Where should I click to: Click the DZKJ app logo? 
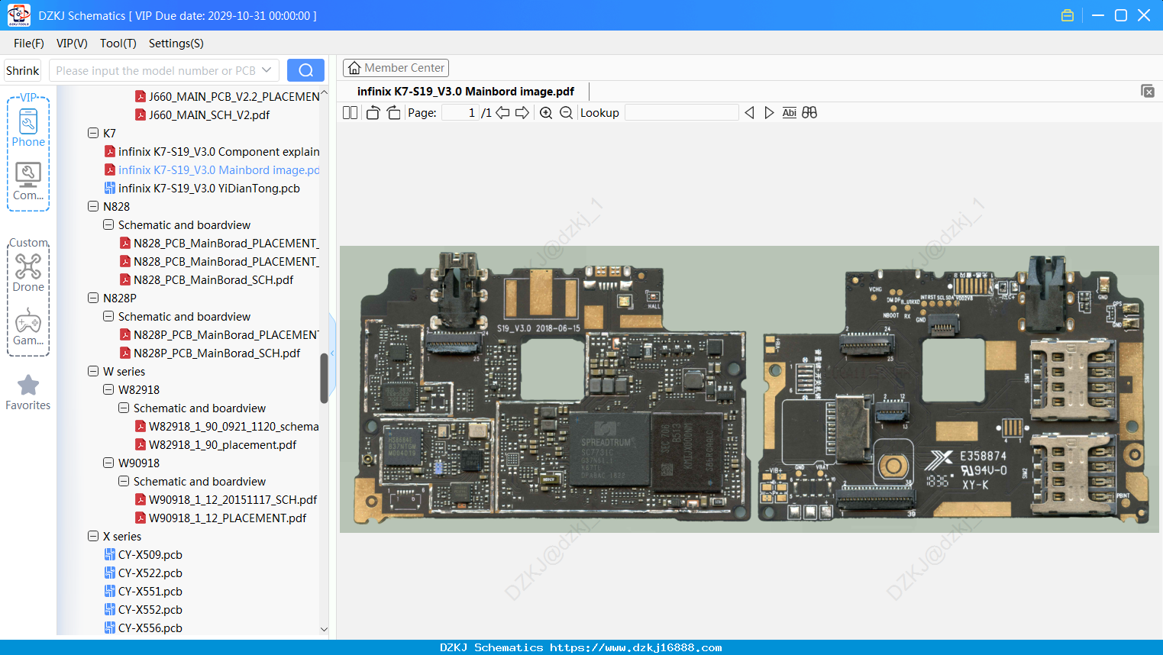[x=18, y=15]
